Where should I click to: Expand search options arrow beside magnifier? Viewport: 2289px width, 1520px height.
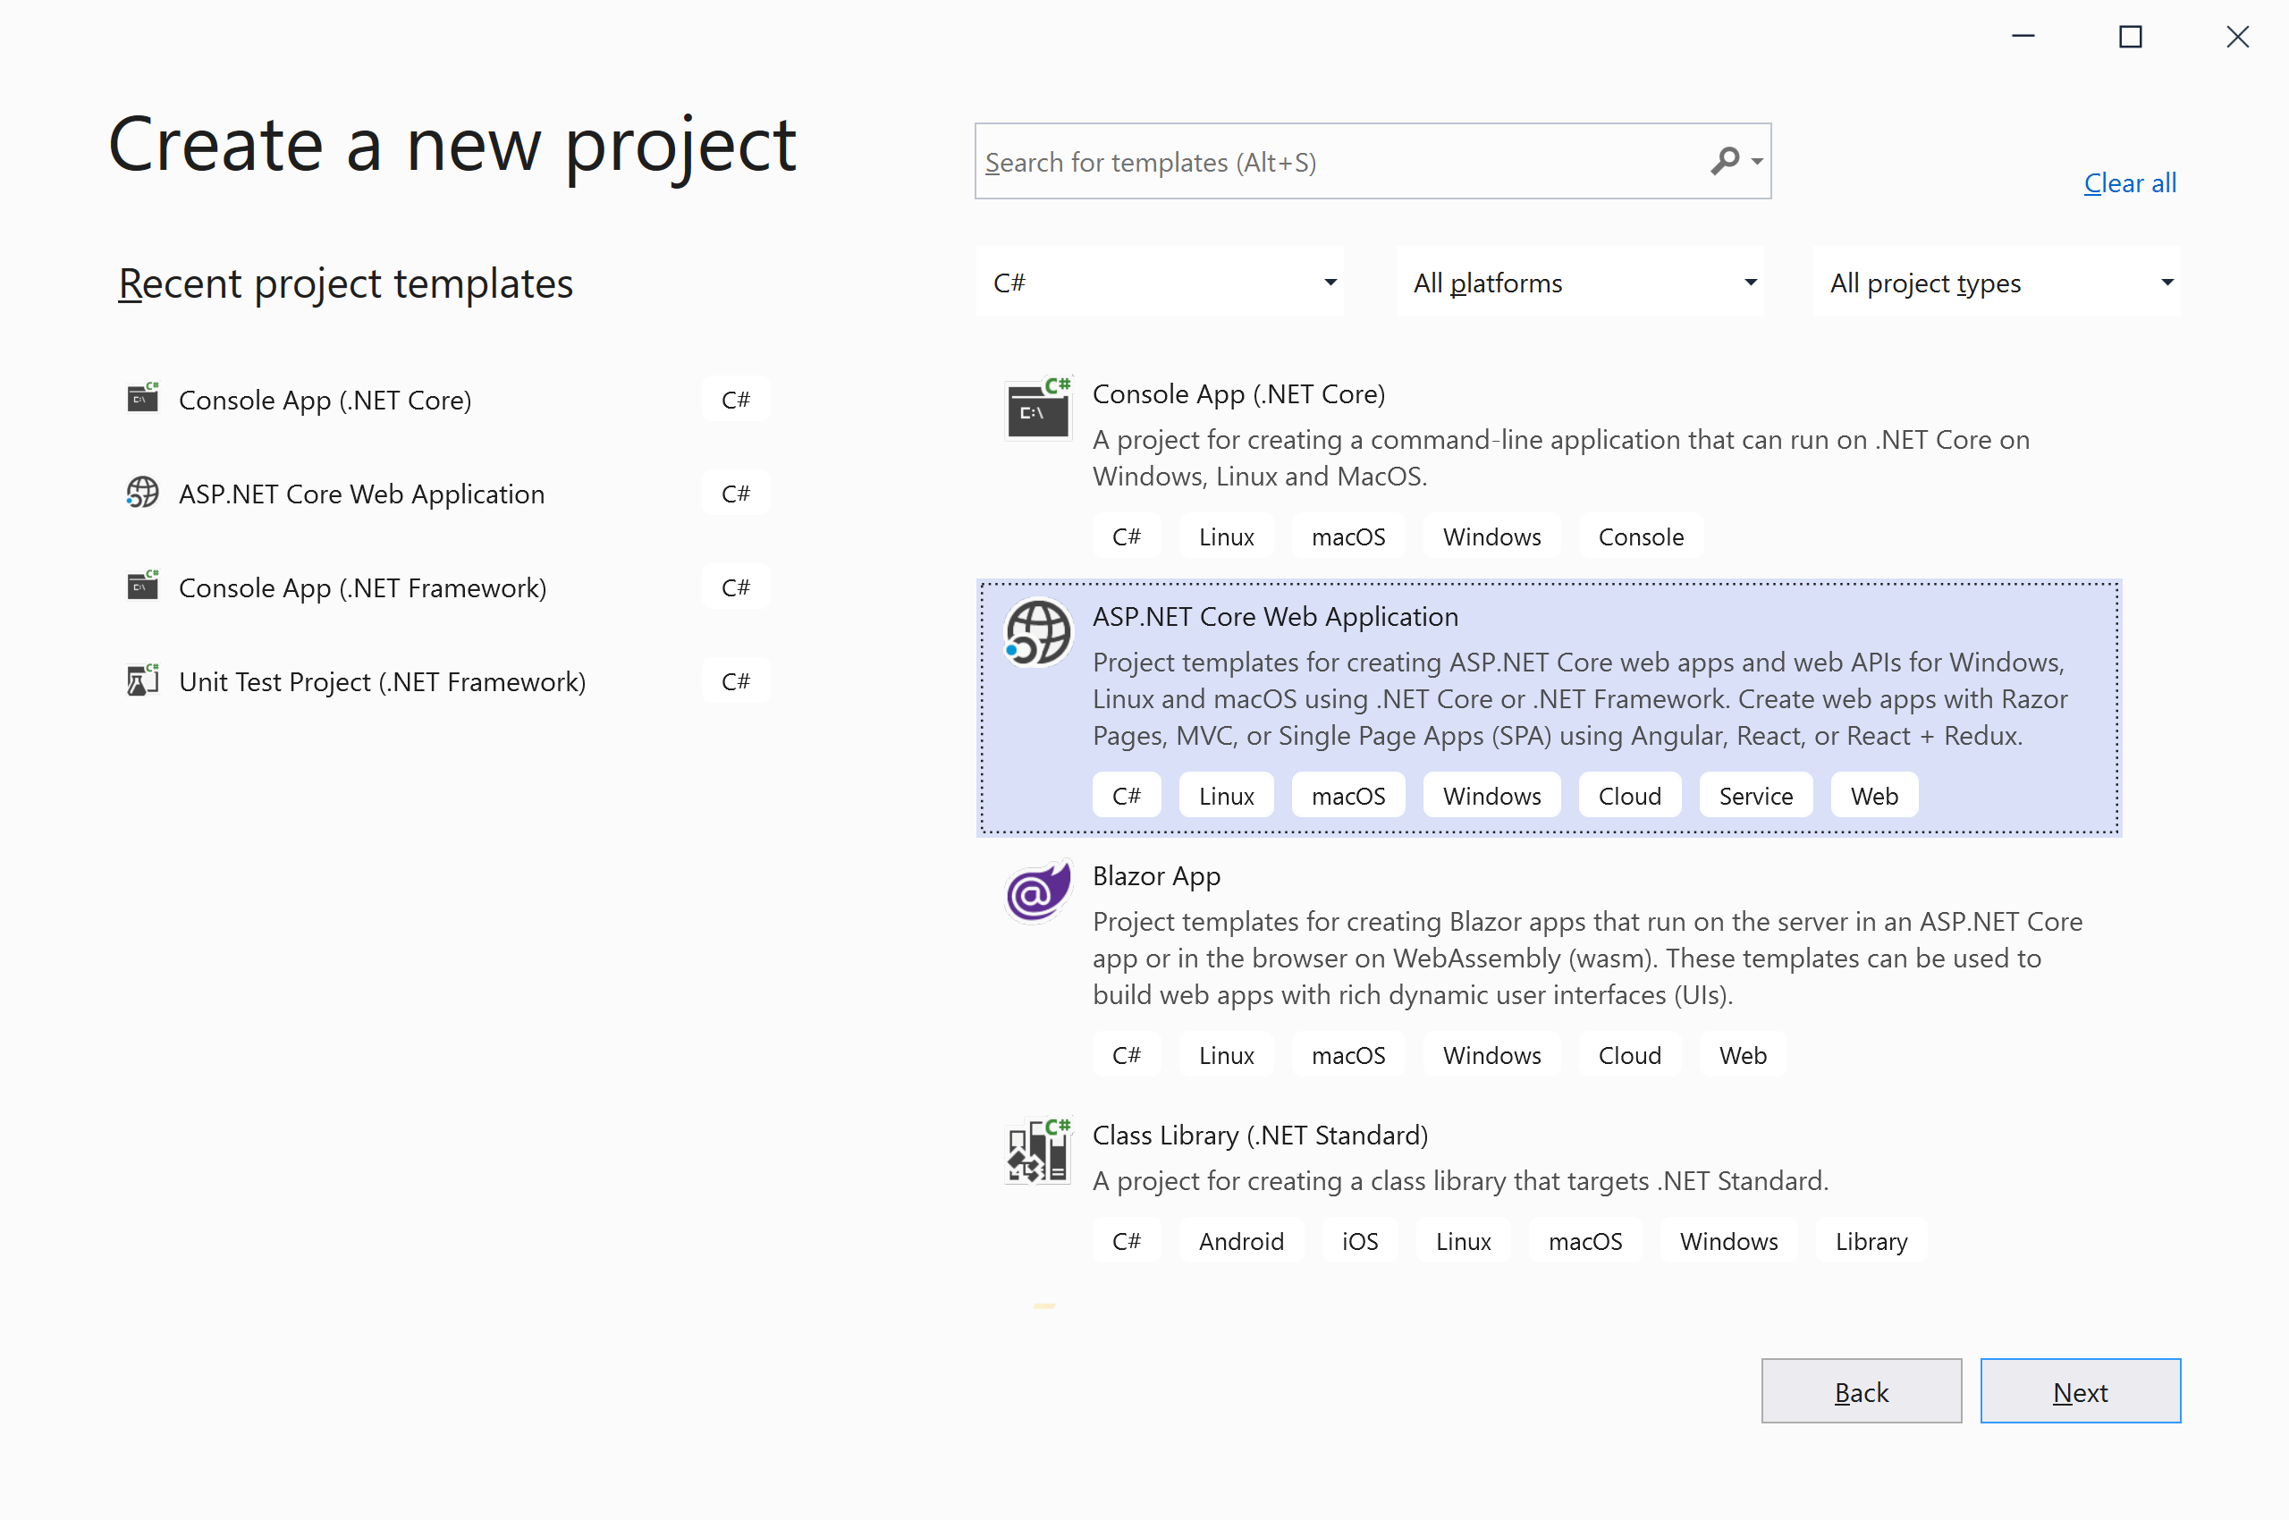pos(1757,162)
